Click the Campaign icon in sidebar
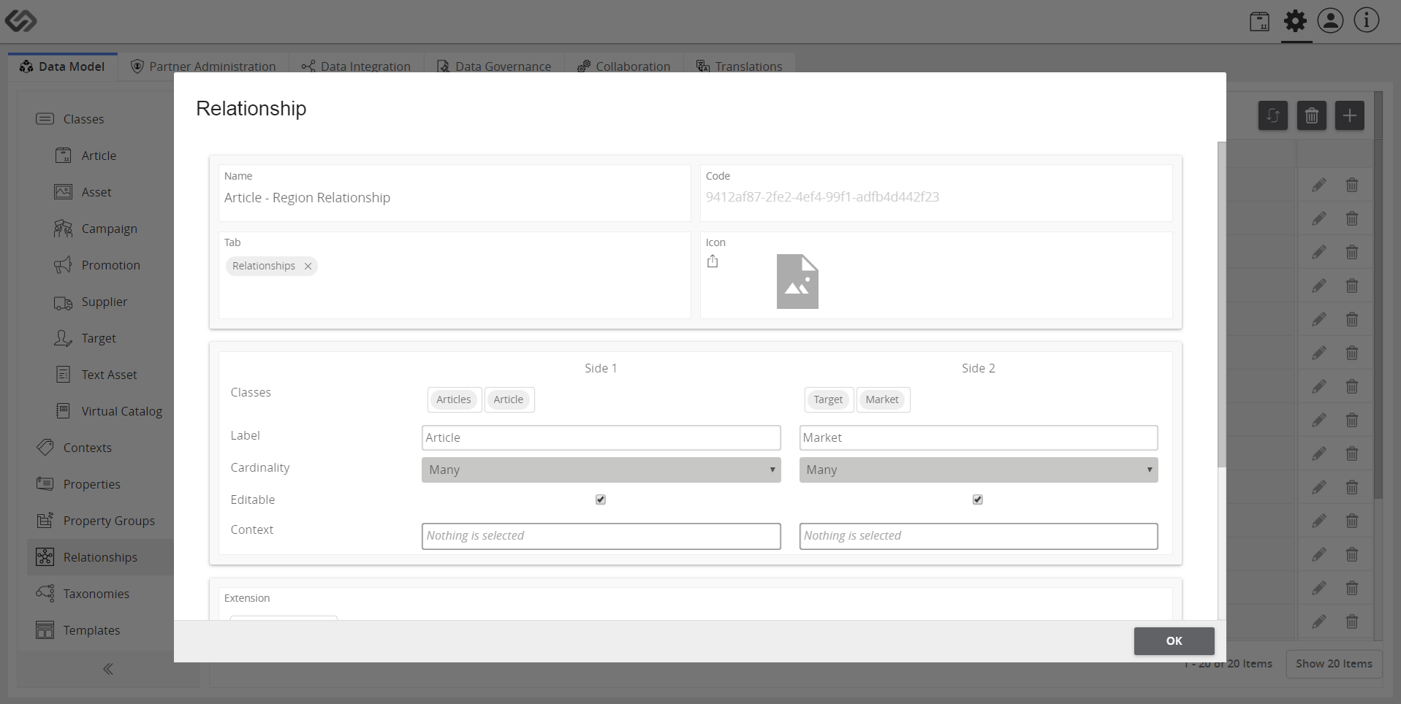 [64, 229]
